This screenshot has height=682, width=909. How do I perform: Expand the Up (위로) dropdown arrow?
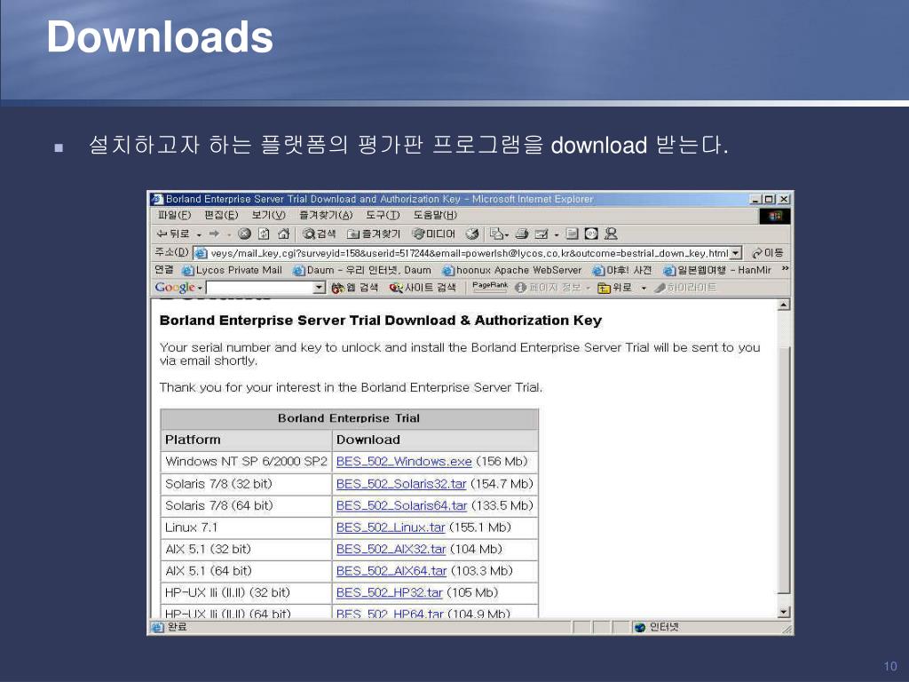click(643, 288)
